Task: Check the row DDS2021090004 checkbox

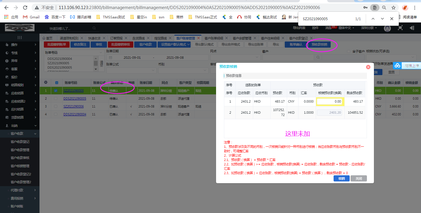Action: click(x=56, y=115)
